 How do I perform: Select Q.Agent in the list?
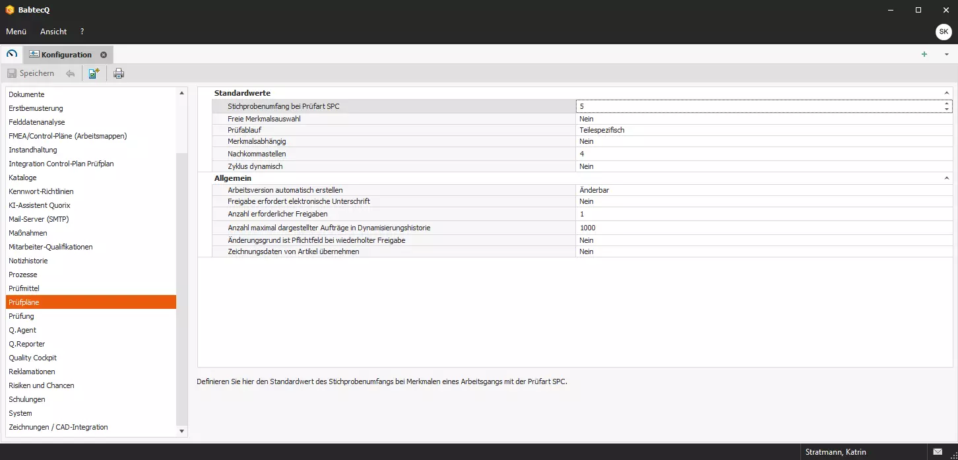click(90, 330)
